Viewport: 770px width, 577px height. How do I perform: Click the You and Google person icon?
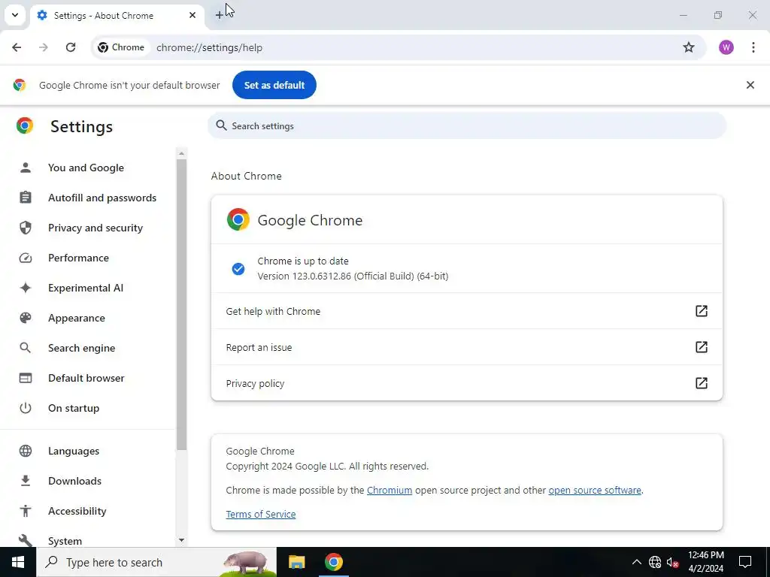pyautogui.click(x=26, y=168)
